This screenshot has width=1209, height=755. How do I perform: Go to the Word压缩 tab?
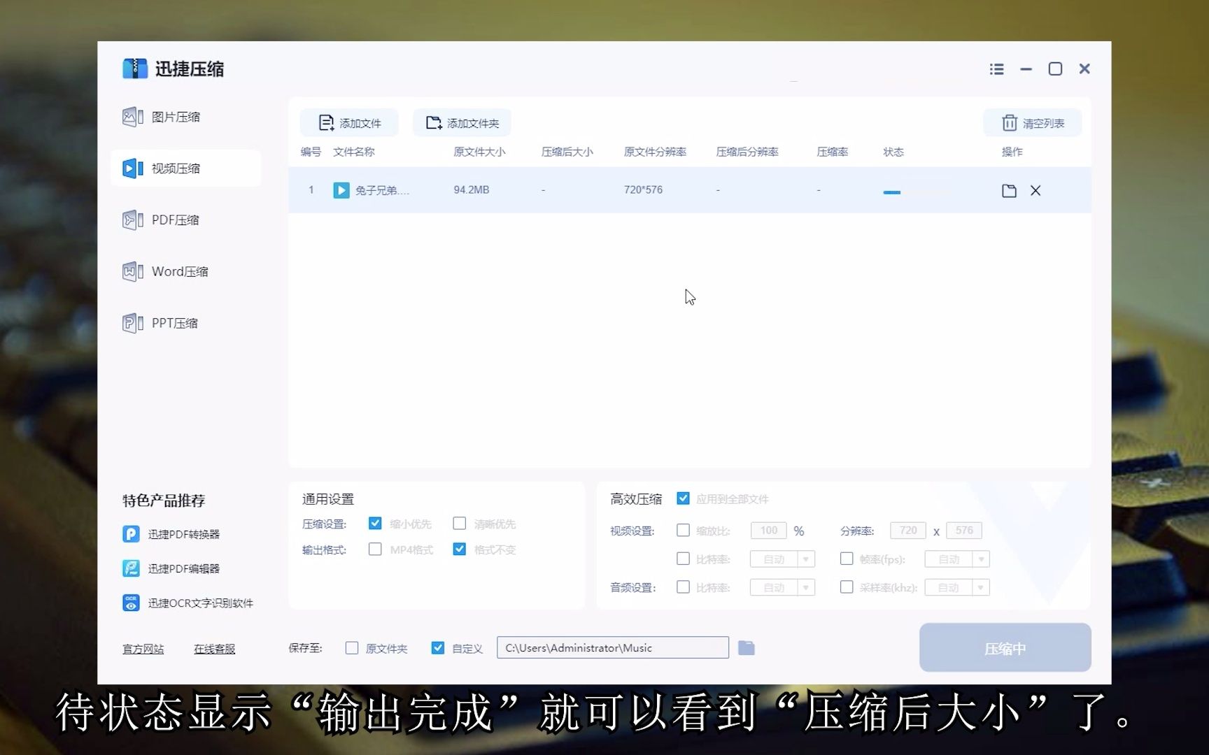[x=165, y=271]
